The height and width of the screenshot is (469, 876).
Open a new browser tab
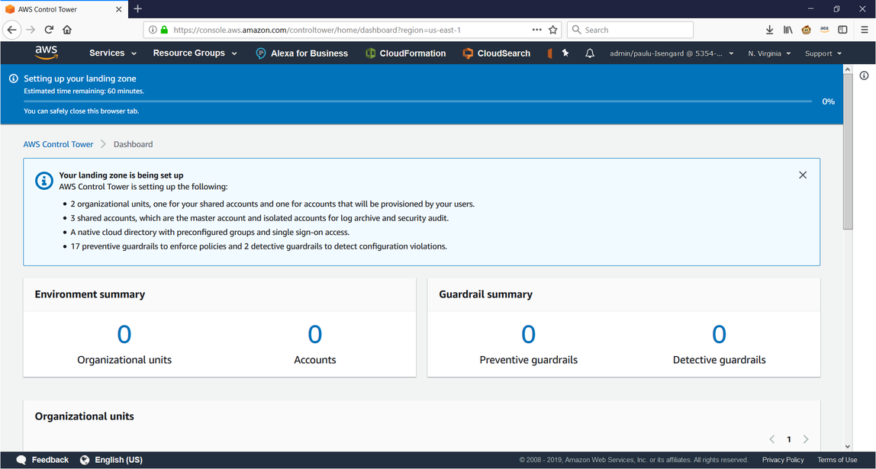[x=138, y=9]
